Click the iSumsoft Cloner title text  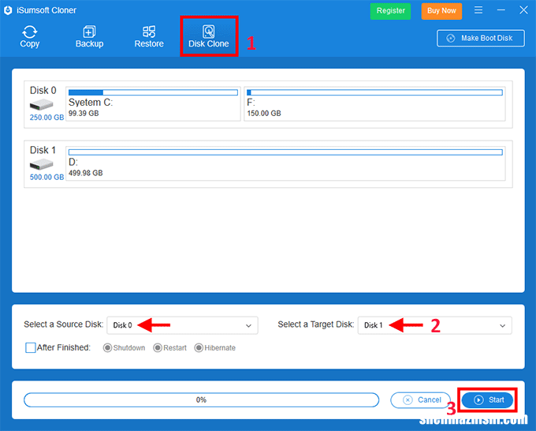click(47, 10)
